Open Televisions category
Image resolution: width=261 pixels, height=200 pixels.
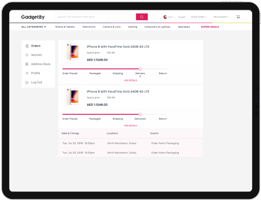pyautogui.click(x=89, y=27)
